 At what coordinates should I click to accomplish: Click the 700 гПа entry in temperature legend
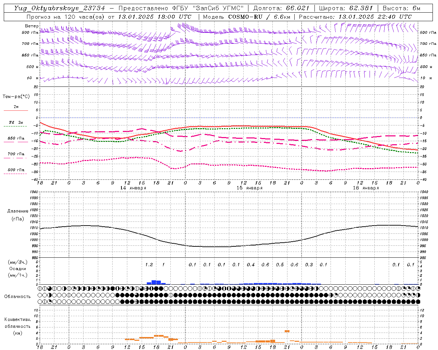16,154
